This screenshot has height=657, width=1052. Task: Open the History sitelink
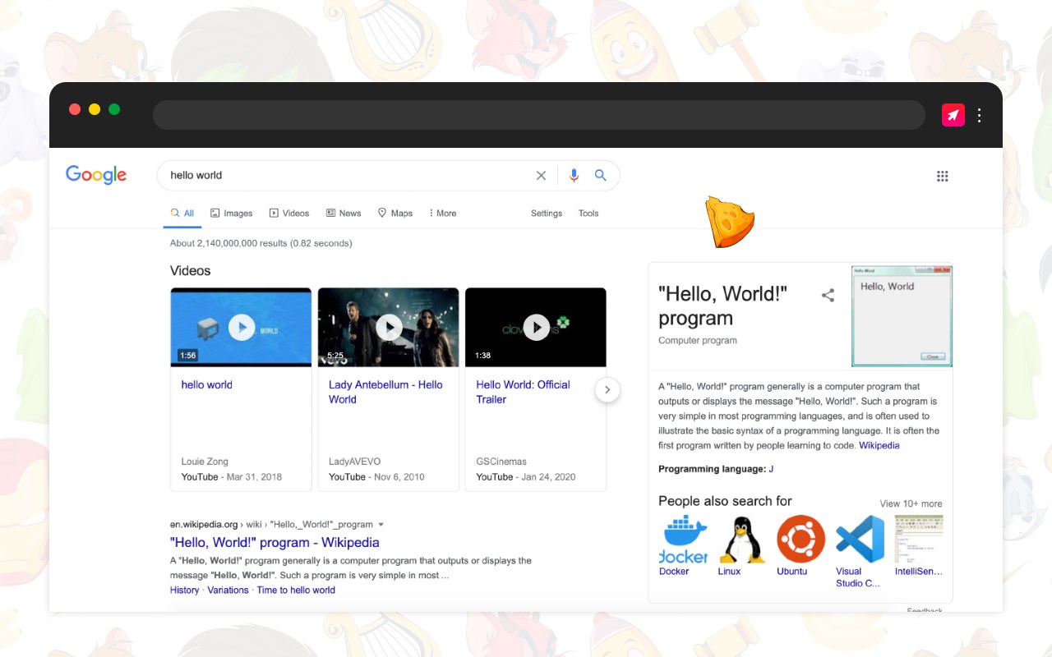click(185, 590)
